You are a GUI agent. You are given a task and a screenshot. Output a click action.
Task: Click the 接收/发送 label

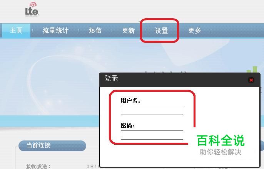pyautogui.click(x=38, y=166)
